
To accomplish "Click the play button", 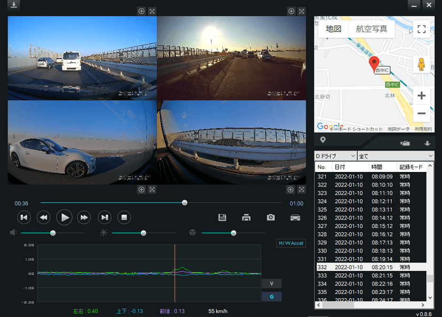I will tap(65, 217).
